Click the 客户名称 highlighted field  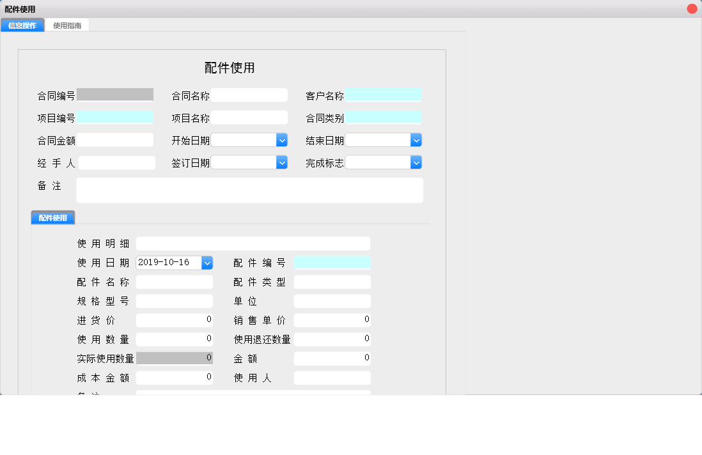tap(384, 95)
